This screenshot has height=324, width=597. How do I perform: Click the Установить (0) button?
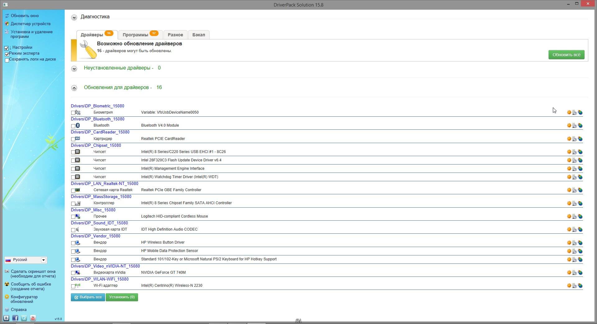point(122,297)
